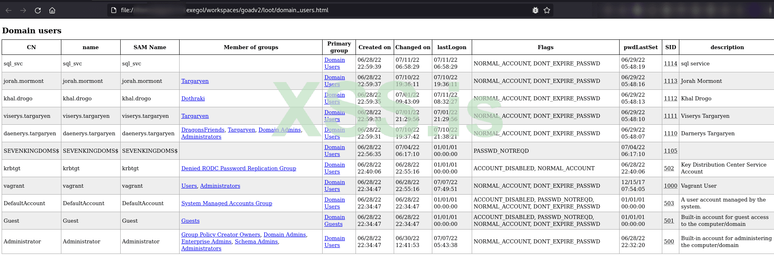Click the Guests group link
The width and height of the screenshot is (774, 258).
(x=190, y=221)
